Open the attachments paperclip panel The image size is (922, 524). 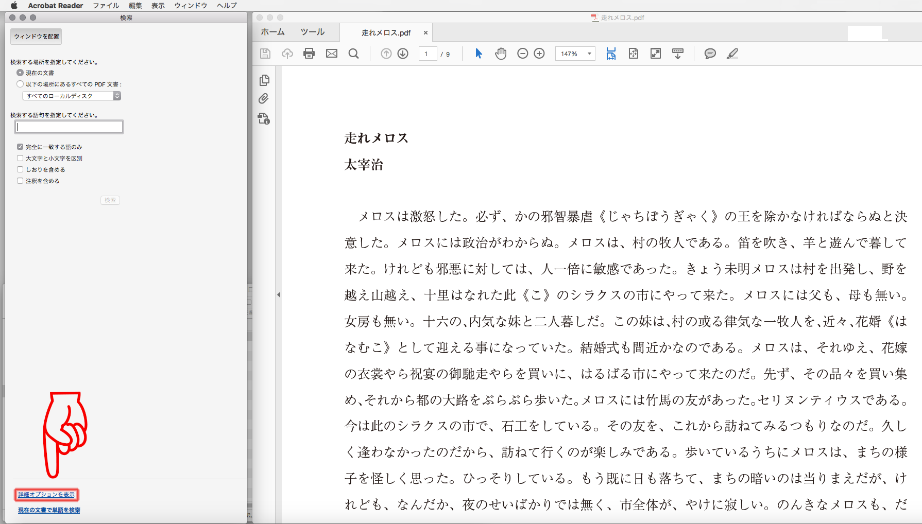coord(264,98)
